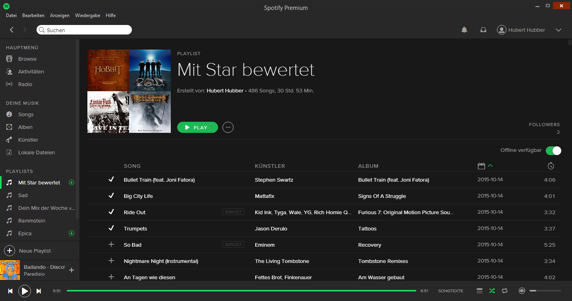Open album Tombstone Remixes
Screen dimensions: 572x301
point(383,261)
